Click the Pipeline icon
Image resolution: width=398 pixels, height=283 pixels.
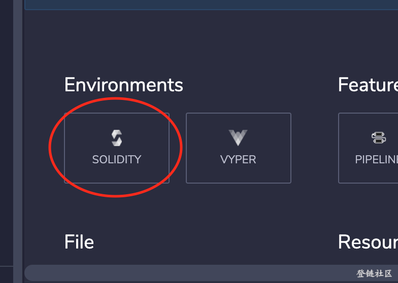click(x=379, y=138)
